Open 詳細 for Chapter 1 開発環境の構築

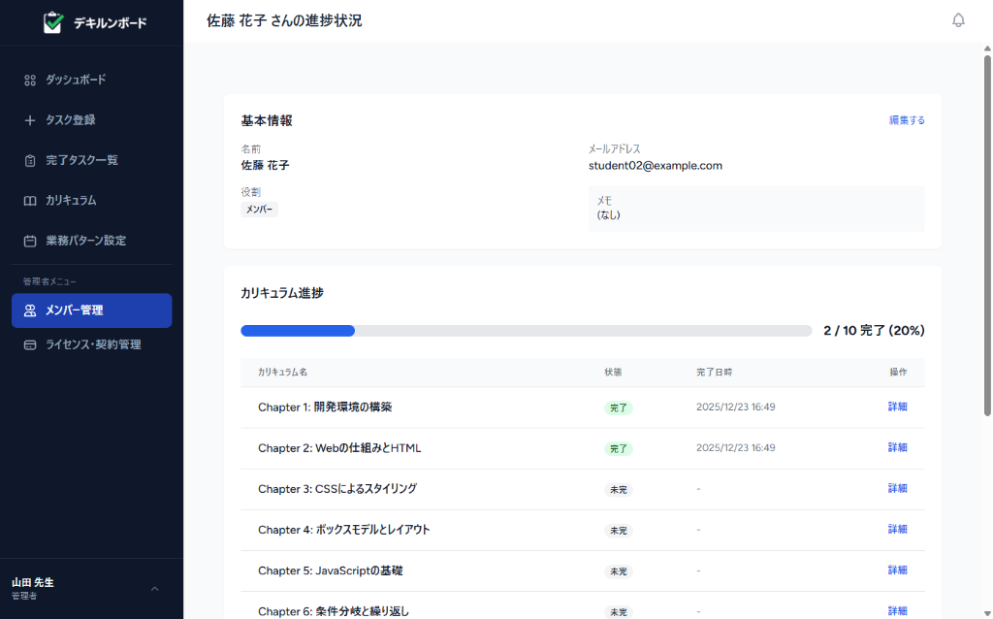897,407
